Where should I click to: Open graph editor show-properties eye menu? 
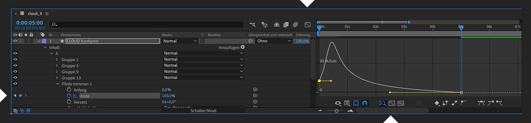click(x=338, y=103)
